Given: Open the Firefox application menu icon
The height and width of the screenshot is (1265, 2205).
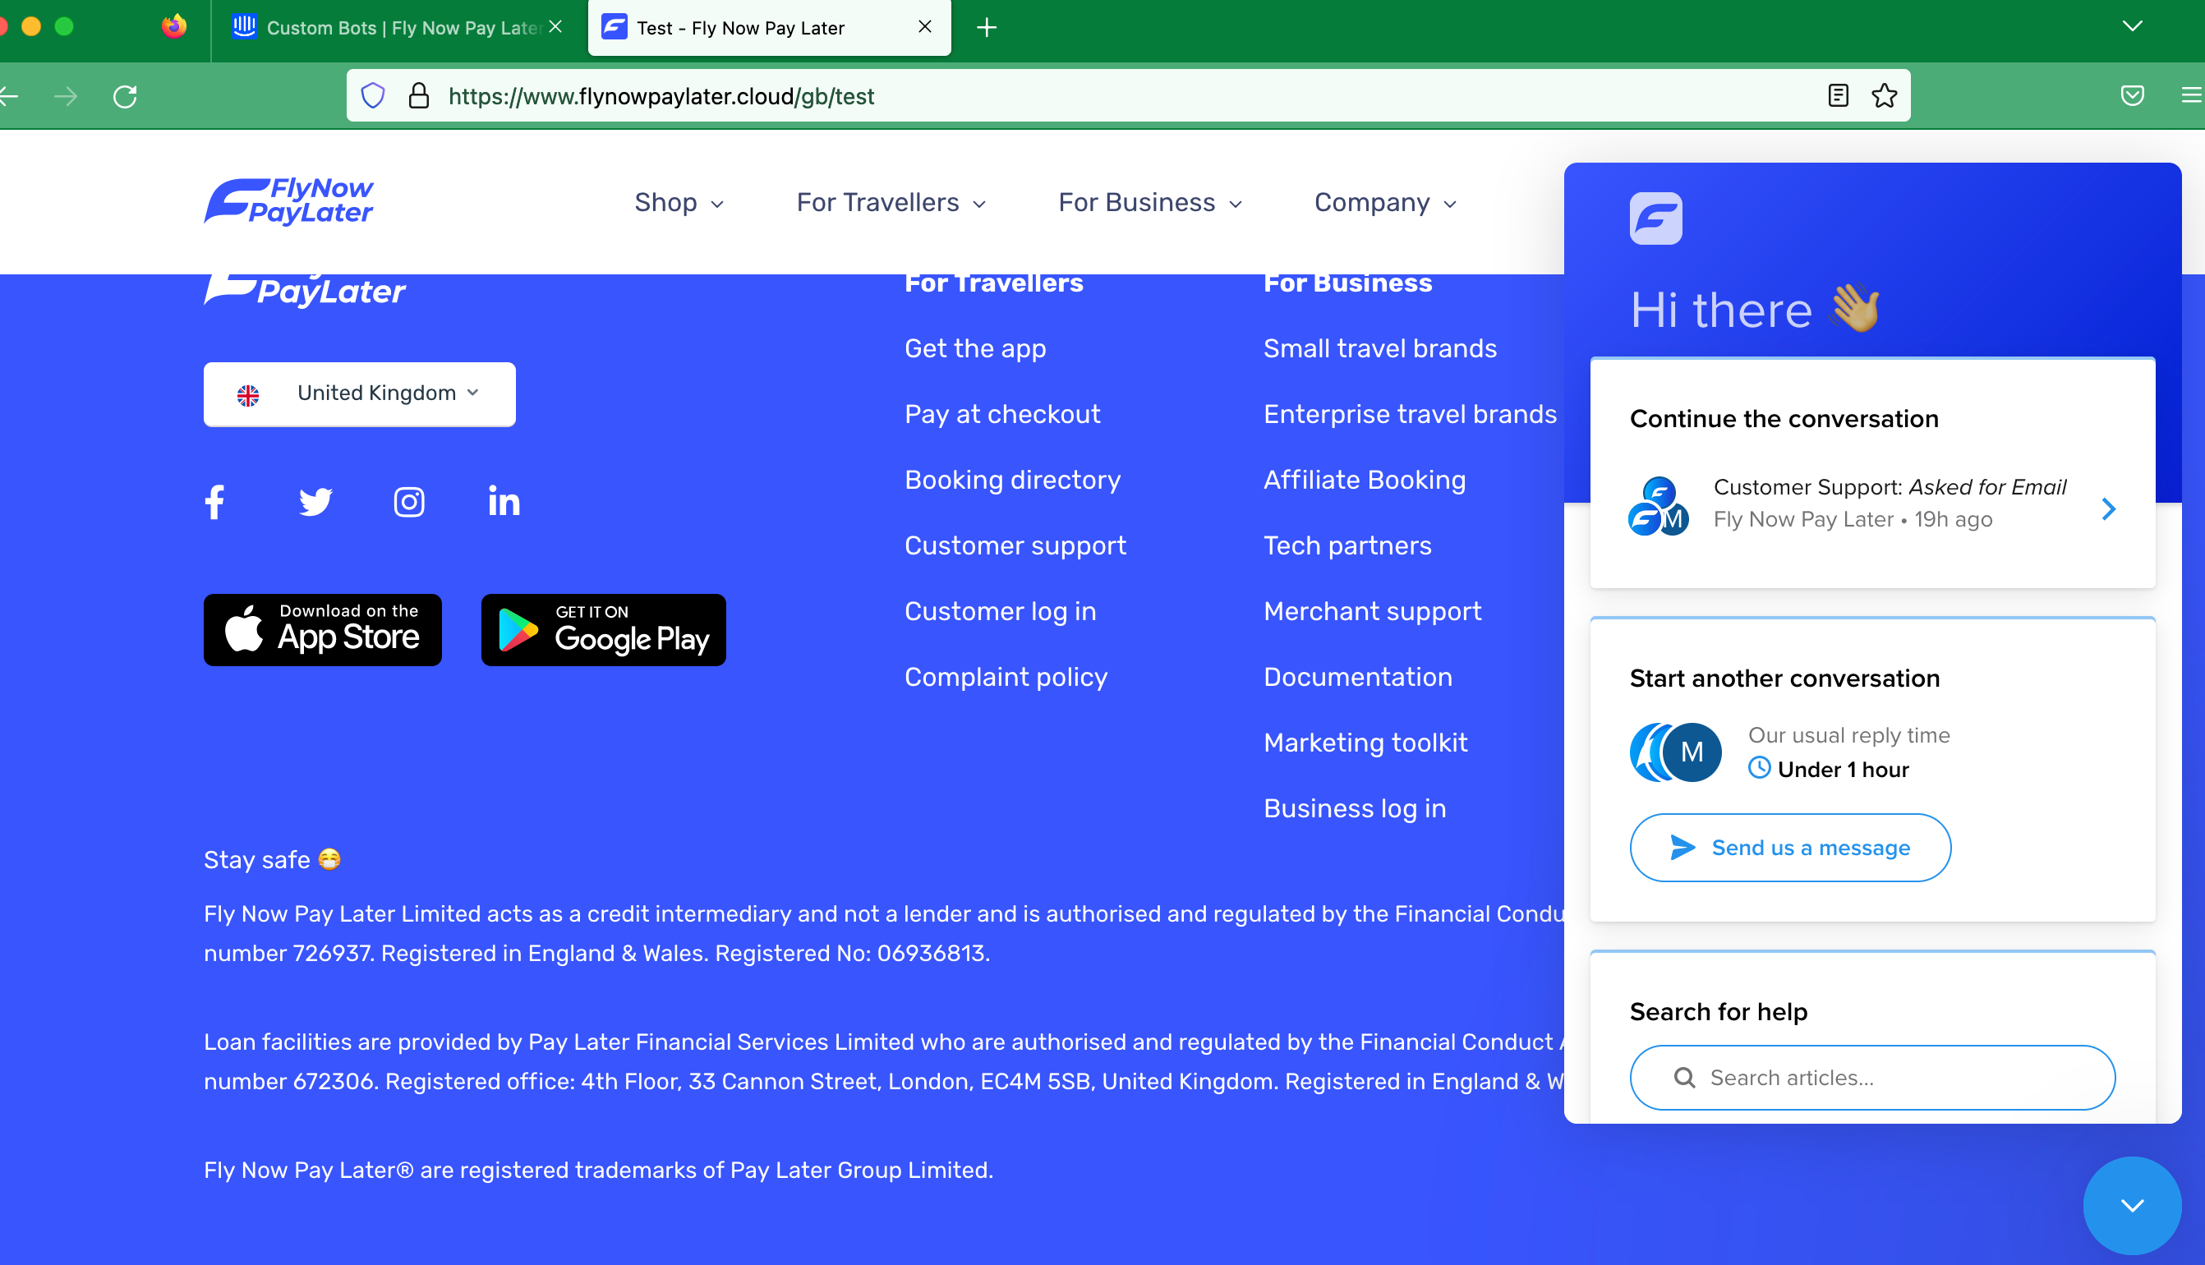Looking at the screenshot, I should click(2191, 95).
